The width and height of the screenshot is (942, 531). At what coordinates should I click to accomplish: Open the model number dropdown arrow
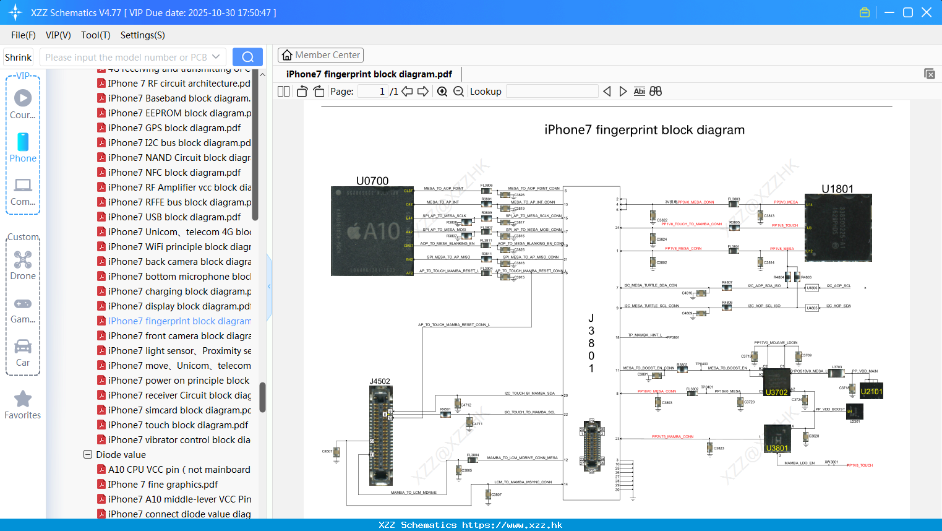coord(216,57)
